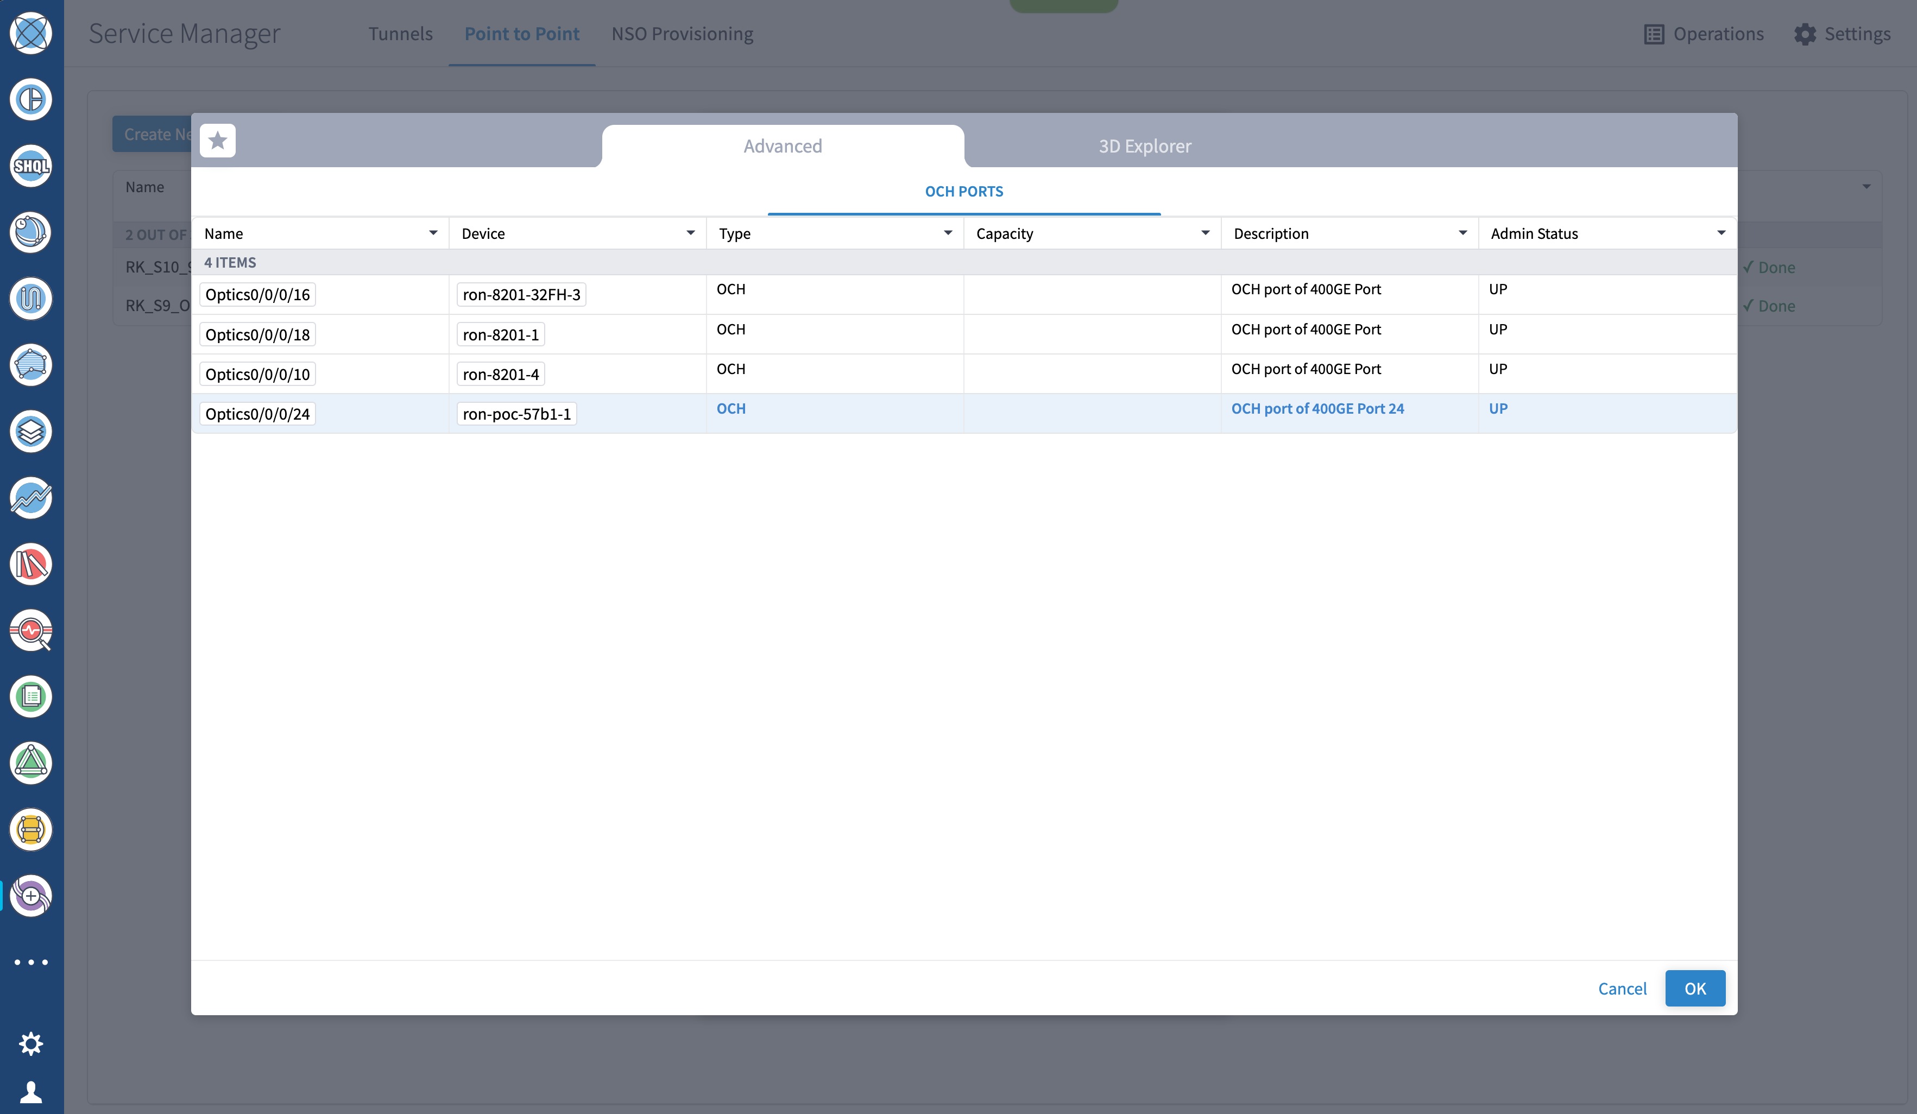
Task: Open the Admin Status filter dropdown
Action: tap(1721, 233)
